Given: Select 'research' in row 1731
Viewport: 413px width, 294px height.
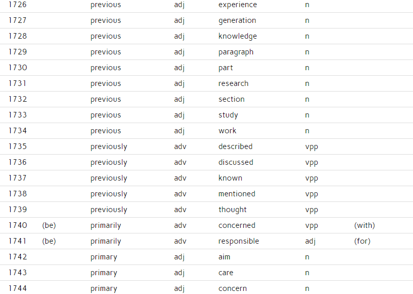Looking at the screenshot, I should click(234, 83).
